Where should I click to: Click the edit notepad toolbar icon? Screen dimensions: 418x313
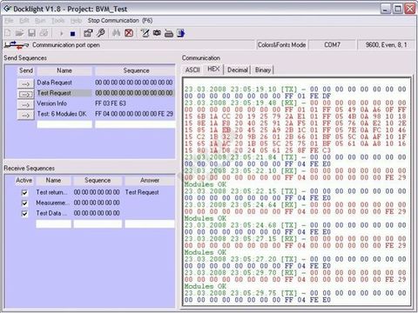coord(145,33)
